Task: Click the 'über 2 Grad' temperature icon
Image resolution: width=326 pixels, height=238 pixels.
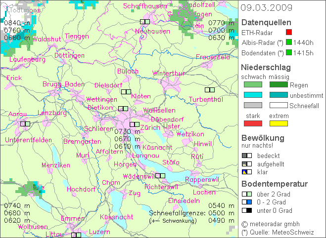Action: coord(247,194)
